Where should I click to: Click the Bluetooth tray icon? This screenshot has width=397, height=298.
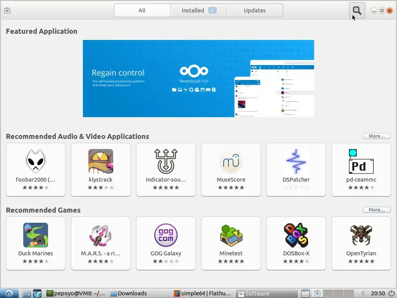coord(362,293)
